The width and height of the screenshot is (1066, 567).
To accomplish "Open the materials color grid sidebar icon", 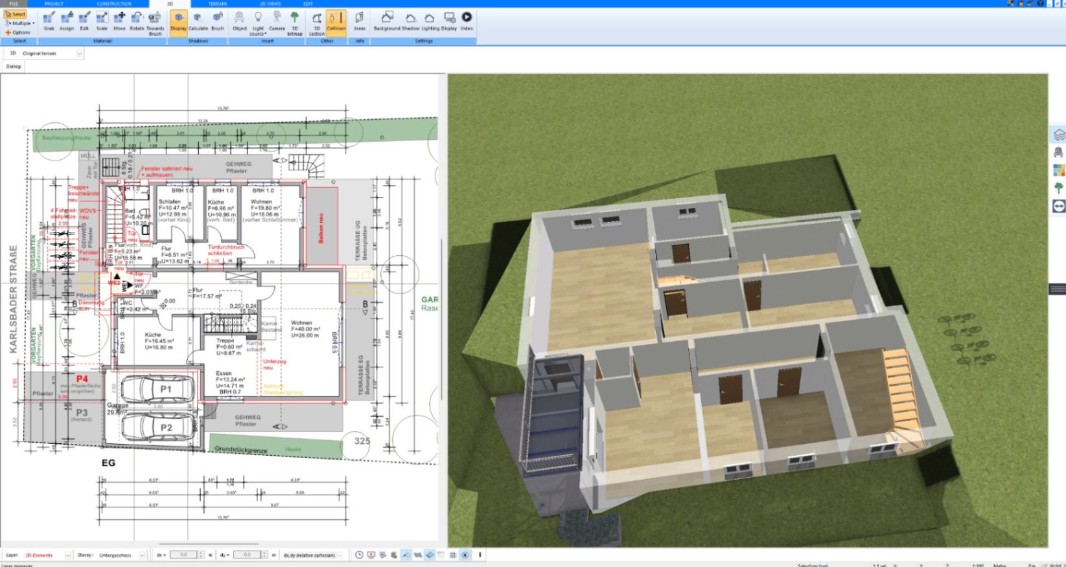I will 1058,171.
